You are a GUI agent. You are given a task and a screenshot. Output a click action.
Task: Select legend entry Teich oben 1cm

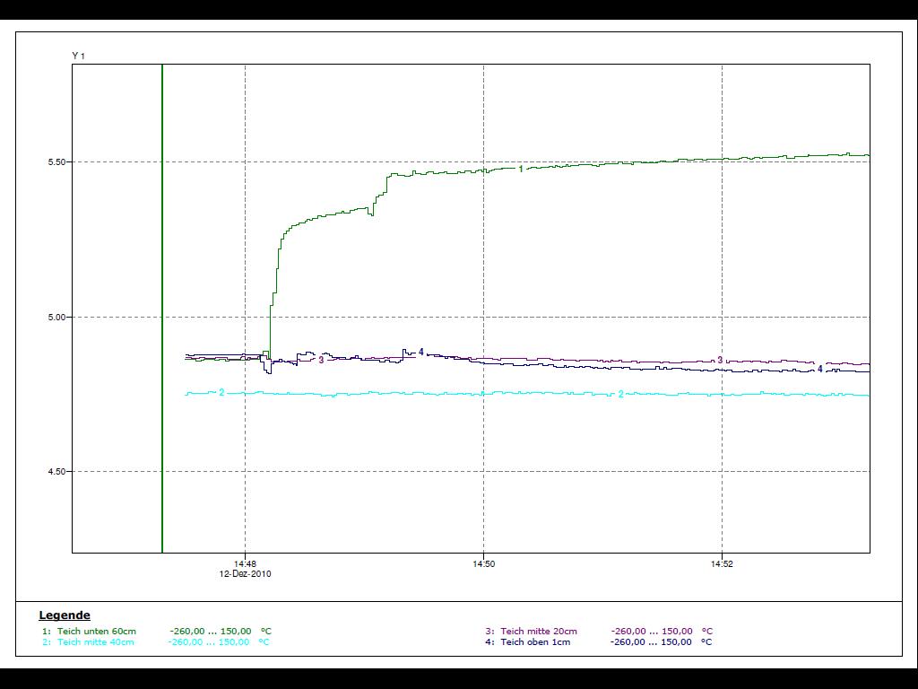pos(535,642)
